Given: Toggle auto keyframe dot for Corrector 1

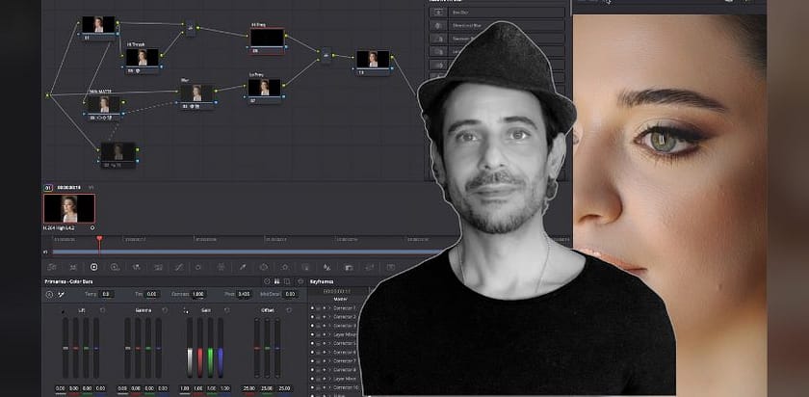Looking at the screenshot, I should [312, 308].
